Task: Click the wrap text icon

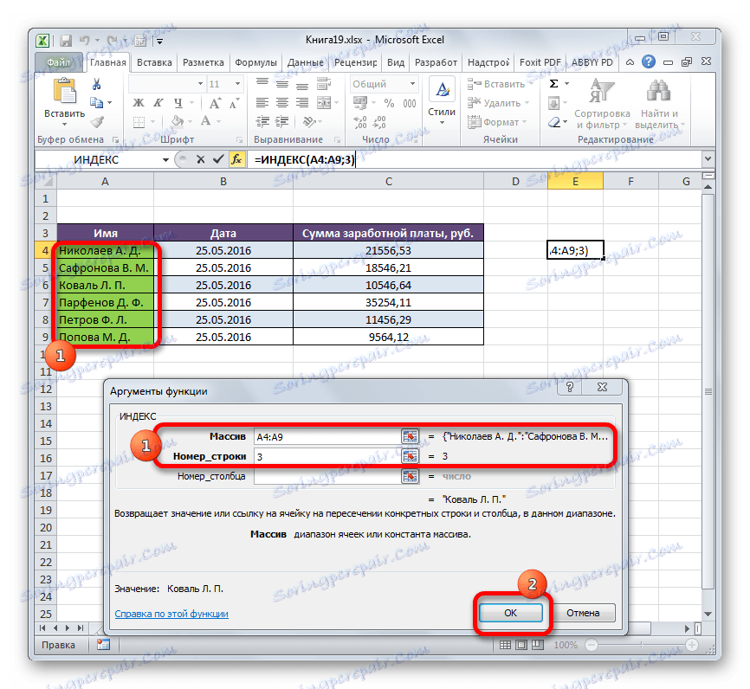Action: [x=324, y=84]
